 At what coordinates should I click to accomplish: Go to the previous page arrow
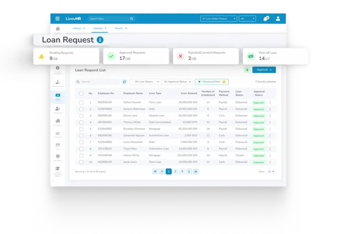click(162, 171)
